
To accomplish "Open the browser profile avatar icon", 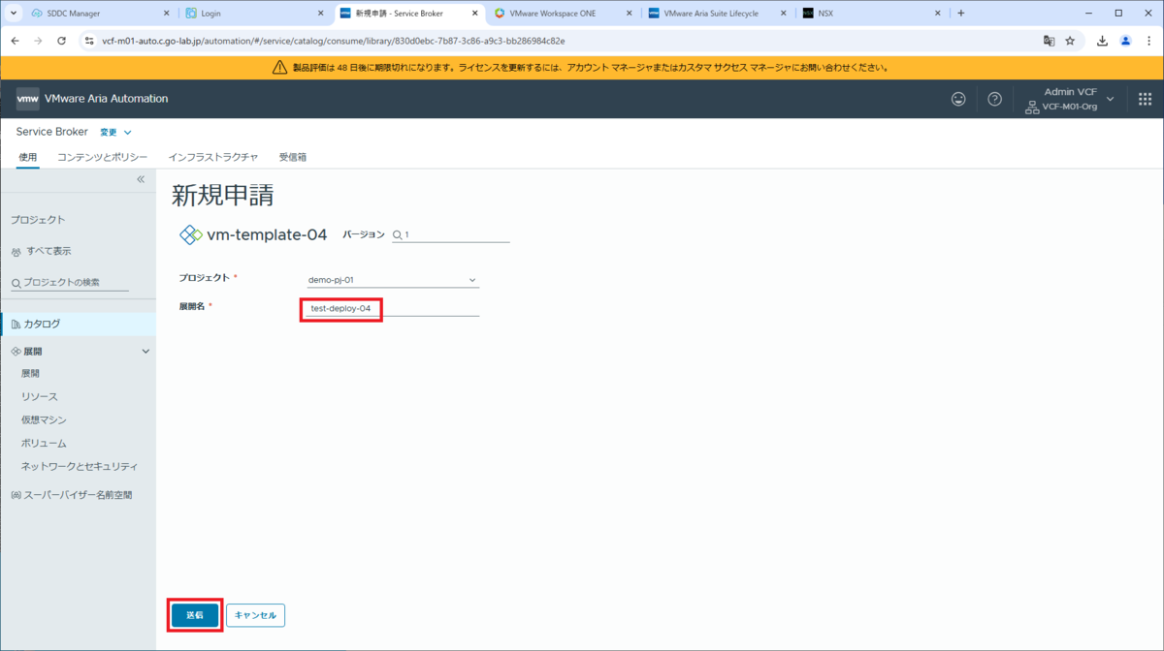I will coord(1125,41).
